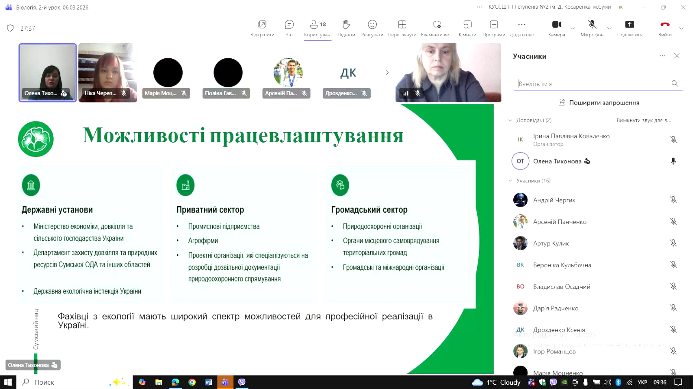Viewport: 693px width, 389px height.
Task: Share screen with Поділитися button
Action: [x=629, y=28]
